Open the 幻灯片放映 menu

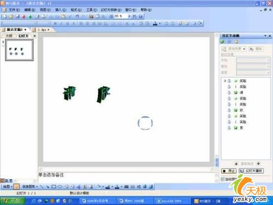pos(111,10)
